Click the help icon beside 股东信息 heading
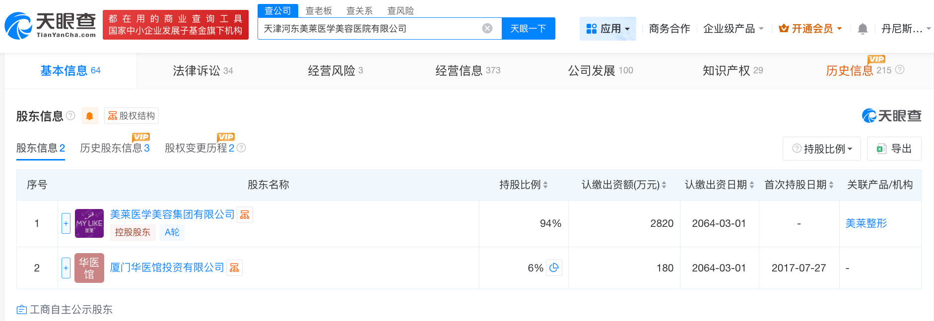934x321 pixels. (71, 115)
